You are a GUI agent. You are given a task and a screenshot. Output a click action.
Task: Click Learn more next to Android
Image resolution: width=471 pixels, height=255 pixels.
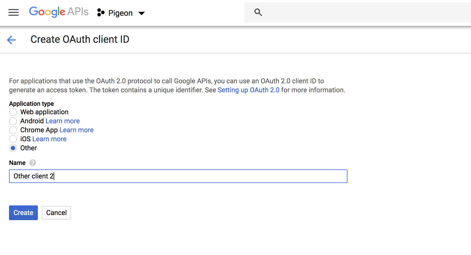tap(62, 121)
